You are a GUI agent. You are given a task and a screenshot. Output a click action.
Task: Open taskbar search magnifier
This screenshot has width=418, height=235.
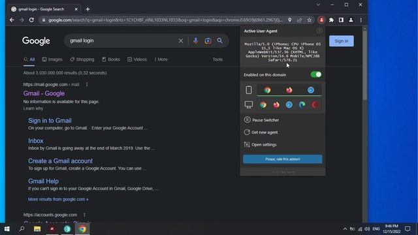22,229
